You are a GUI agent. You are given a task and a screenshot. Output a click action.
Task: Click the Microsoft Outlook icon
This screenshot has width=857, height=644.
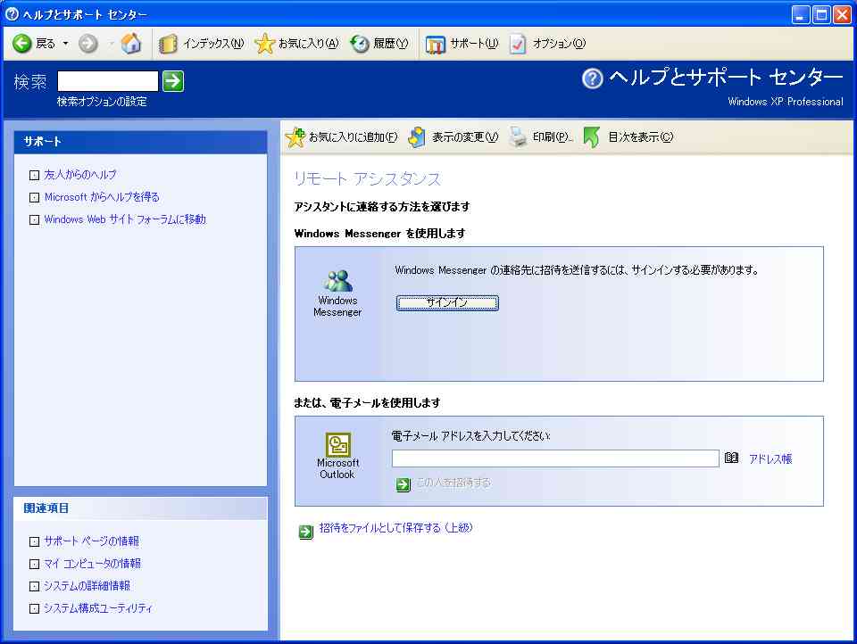point(338,444)
